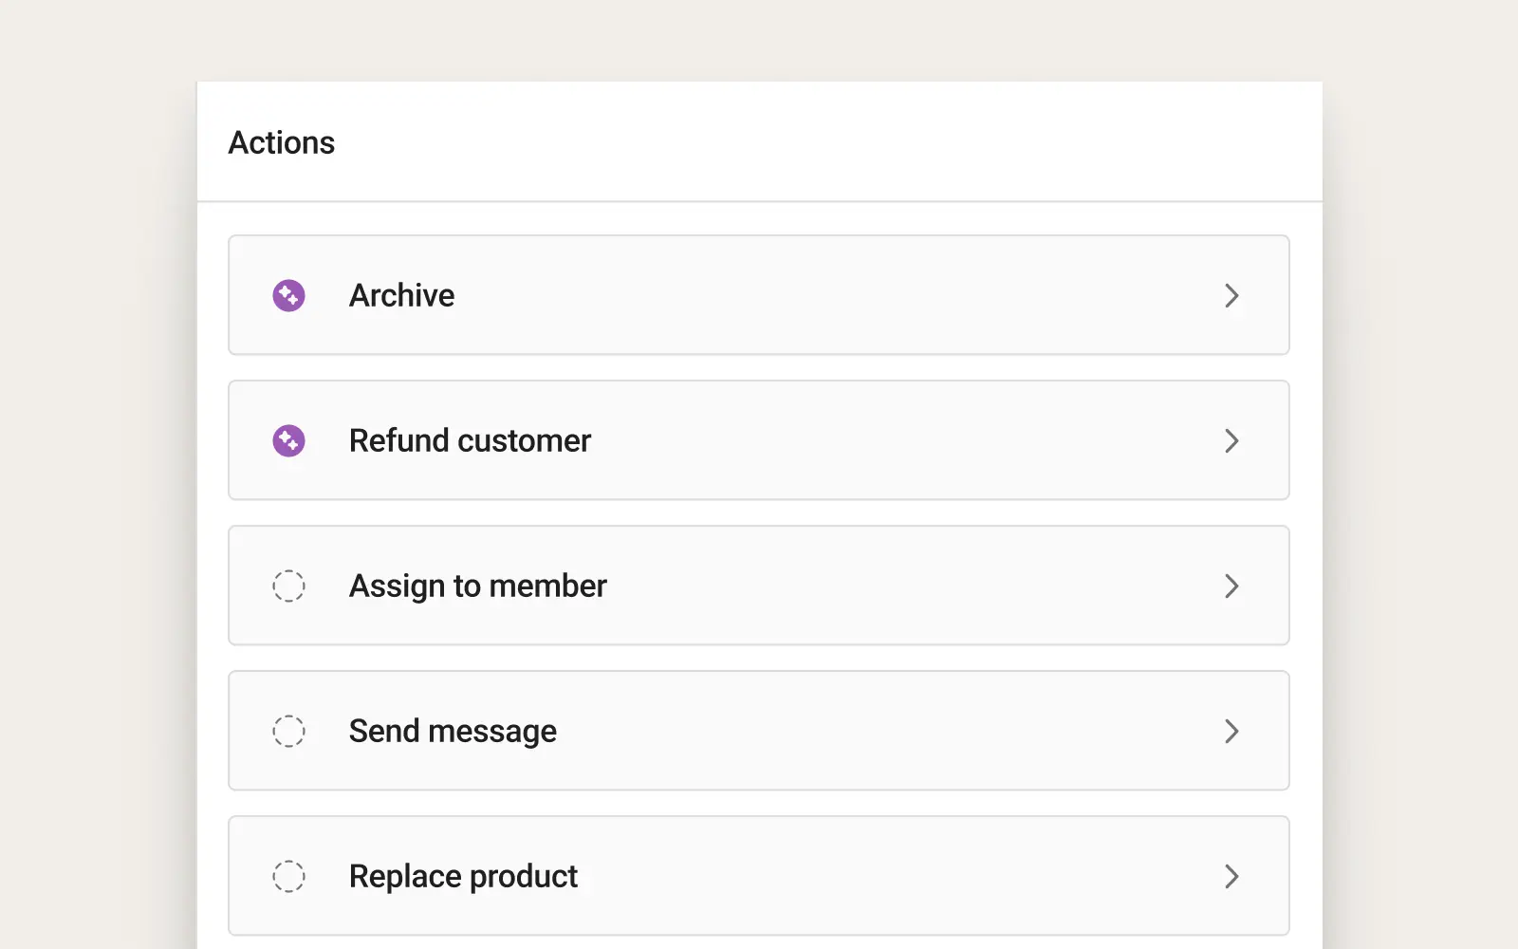Click the purple sparkle icon beside Refund customer
1518x949 pixels.
[x=288, y=440]
